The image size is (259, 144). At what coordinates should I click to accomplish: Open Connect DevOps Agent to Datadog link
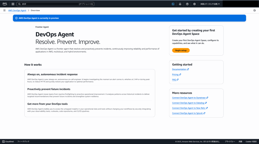click(188, 103)
